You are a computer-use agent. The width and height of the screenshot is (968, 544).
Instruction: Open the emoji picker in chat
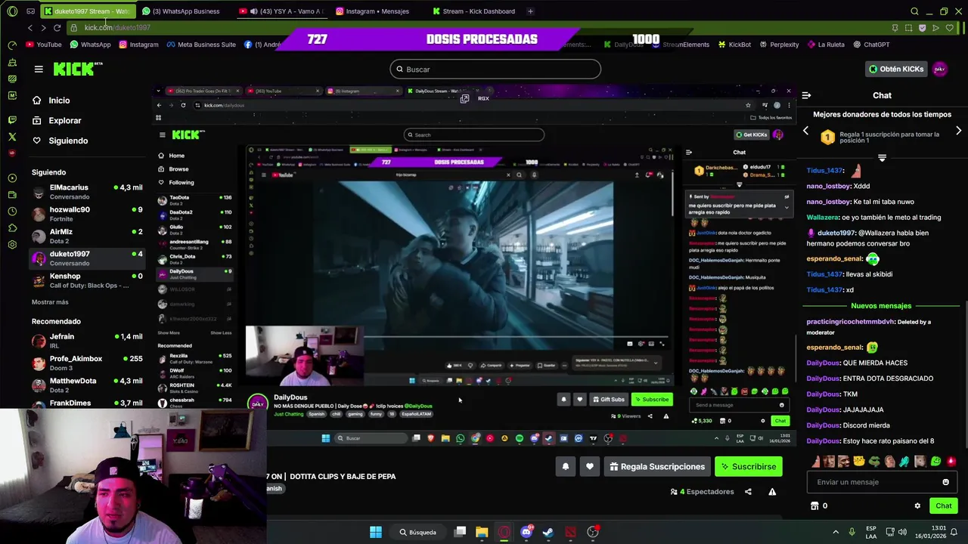coord(945,482)
